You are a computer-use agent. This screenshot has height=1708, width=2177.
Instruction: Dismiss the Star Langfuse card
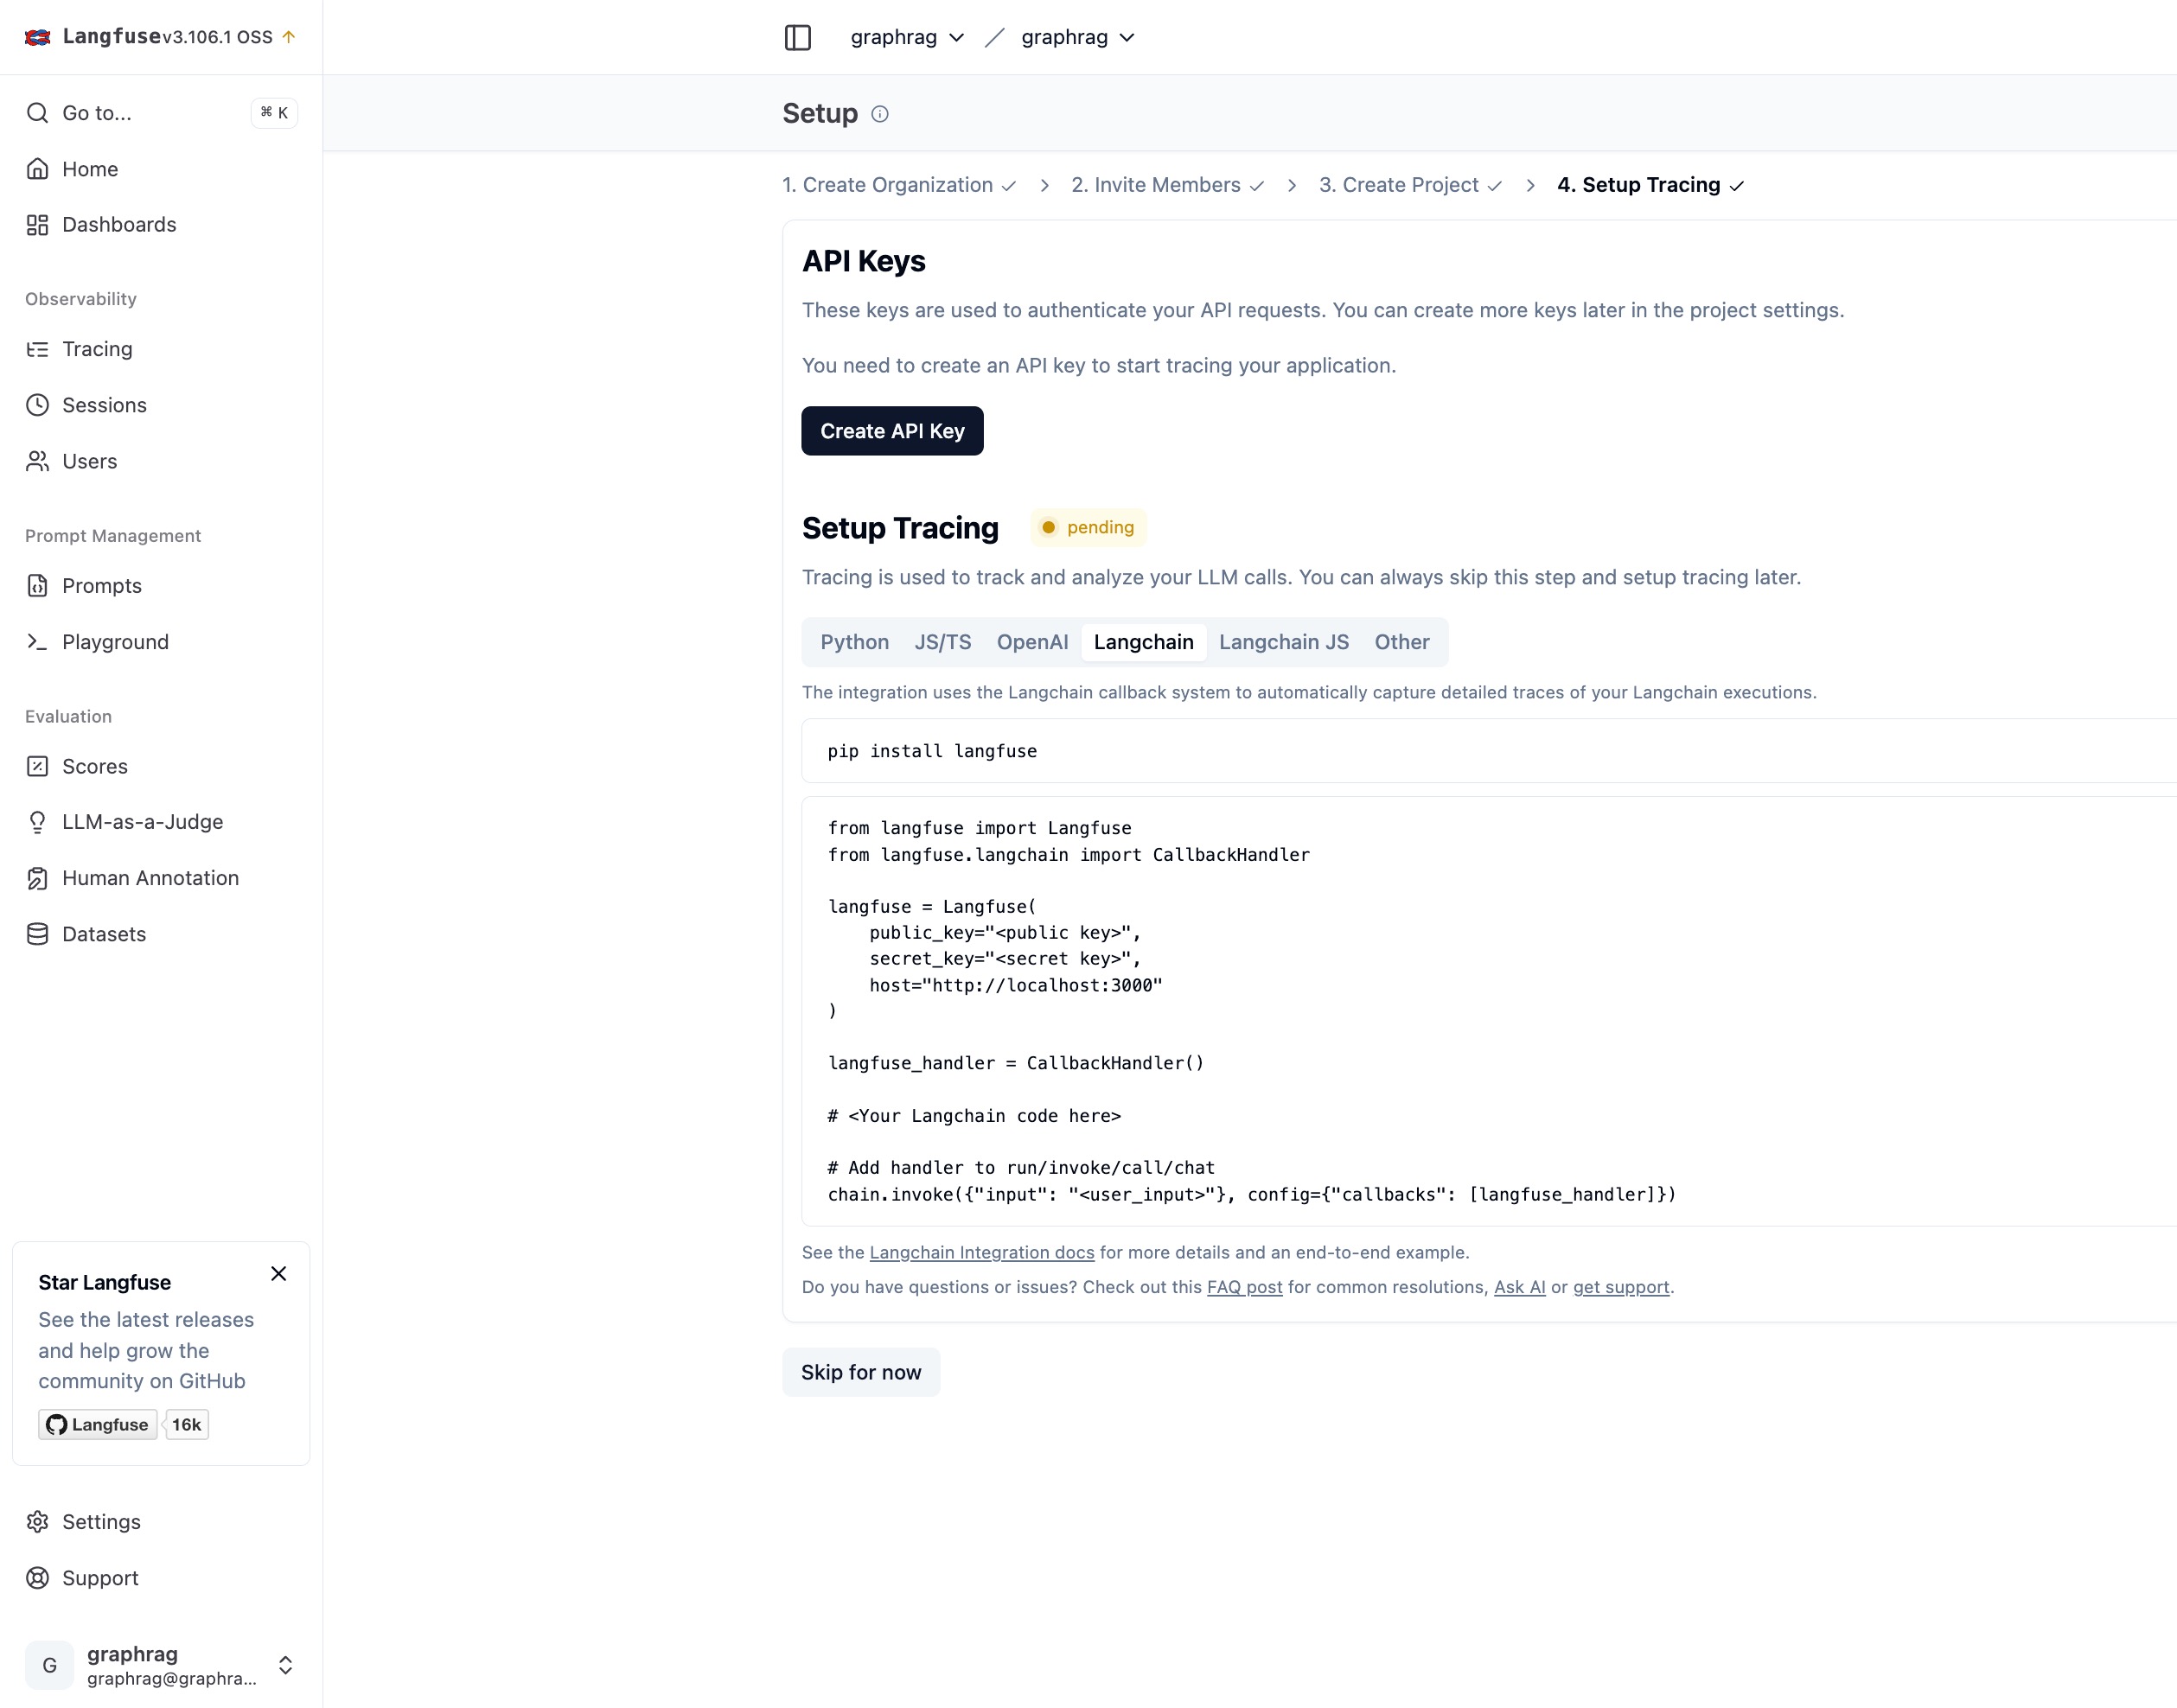[279, 1274]
